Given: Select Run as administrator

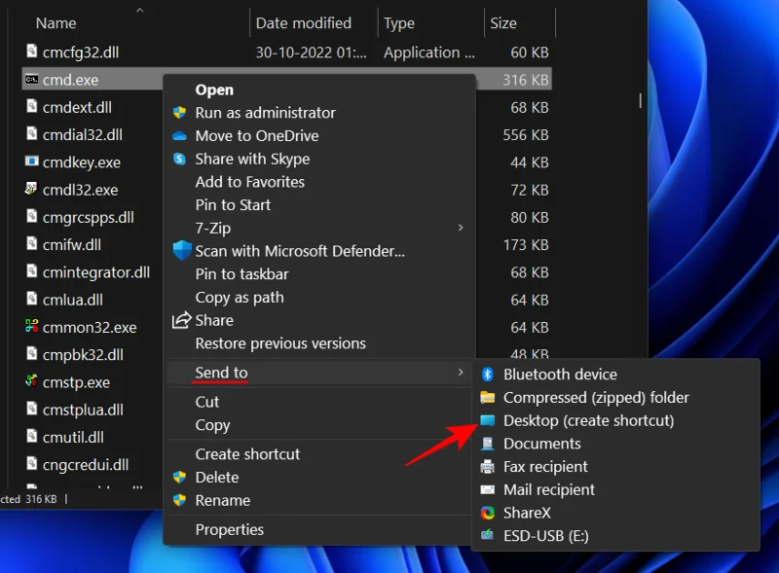Looking at the screenshot, I should (264, 113).
